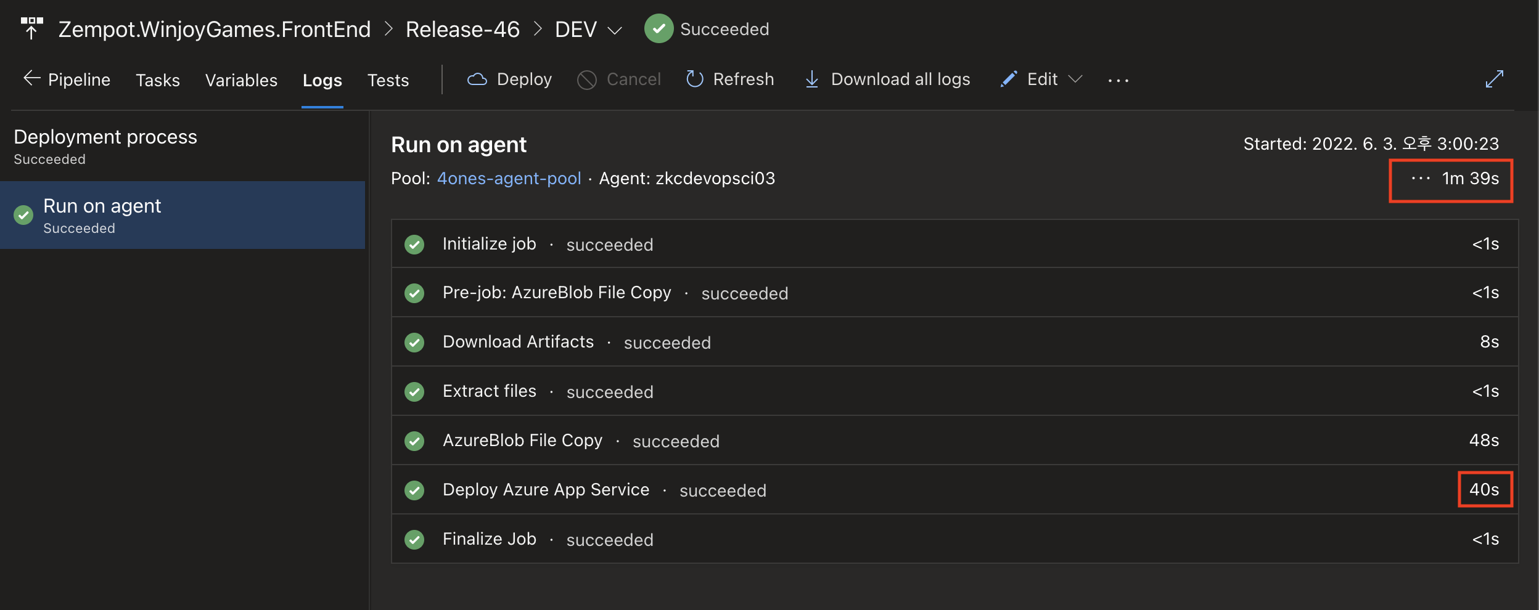Image resolution: width=1539 pixels, height=610 pixels.
Task: Click the Extract files success icon
Action: (x=414, y=392)
